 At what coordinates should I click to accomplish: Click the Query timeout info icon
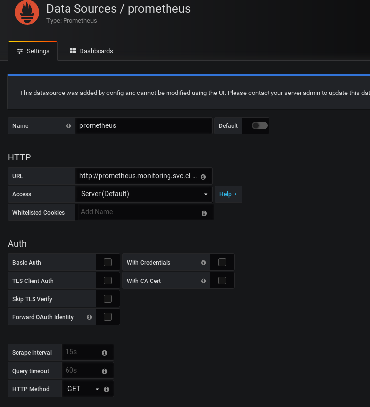[x=105, y=371]
